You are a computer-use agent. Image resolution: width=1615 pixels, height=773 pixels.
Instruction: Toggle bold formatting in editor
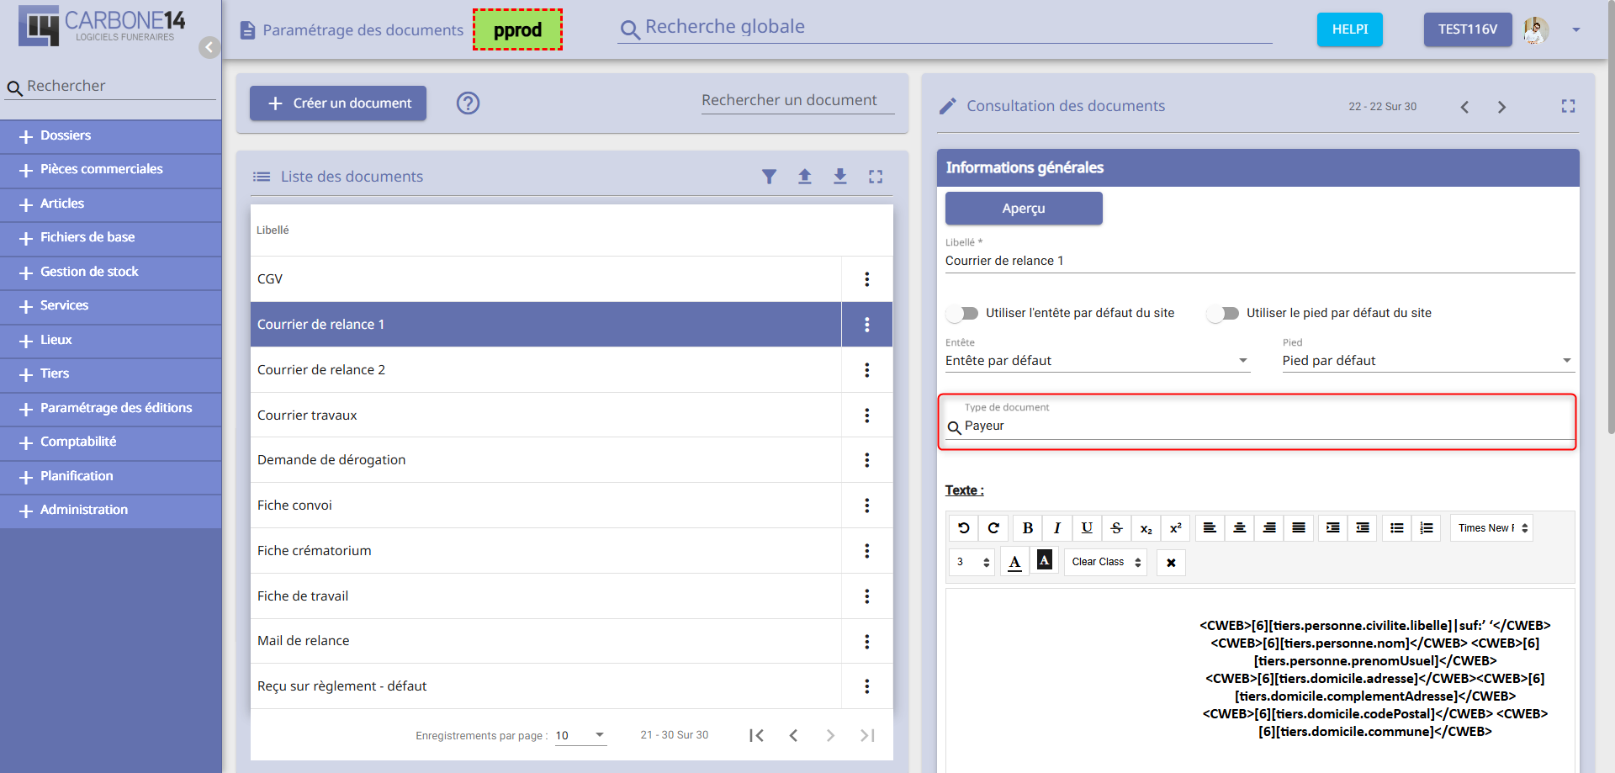click(1028, 528)
